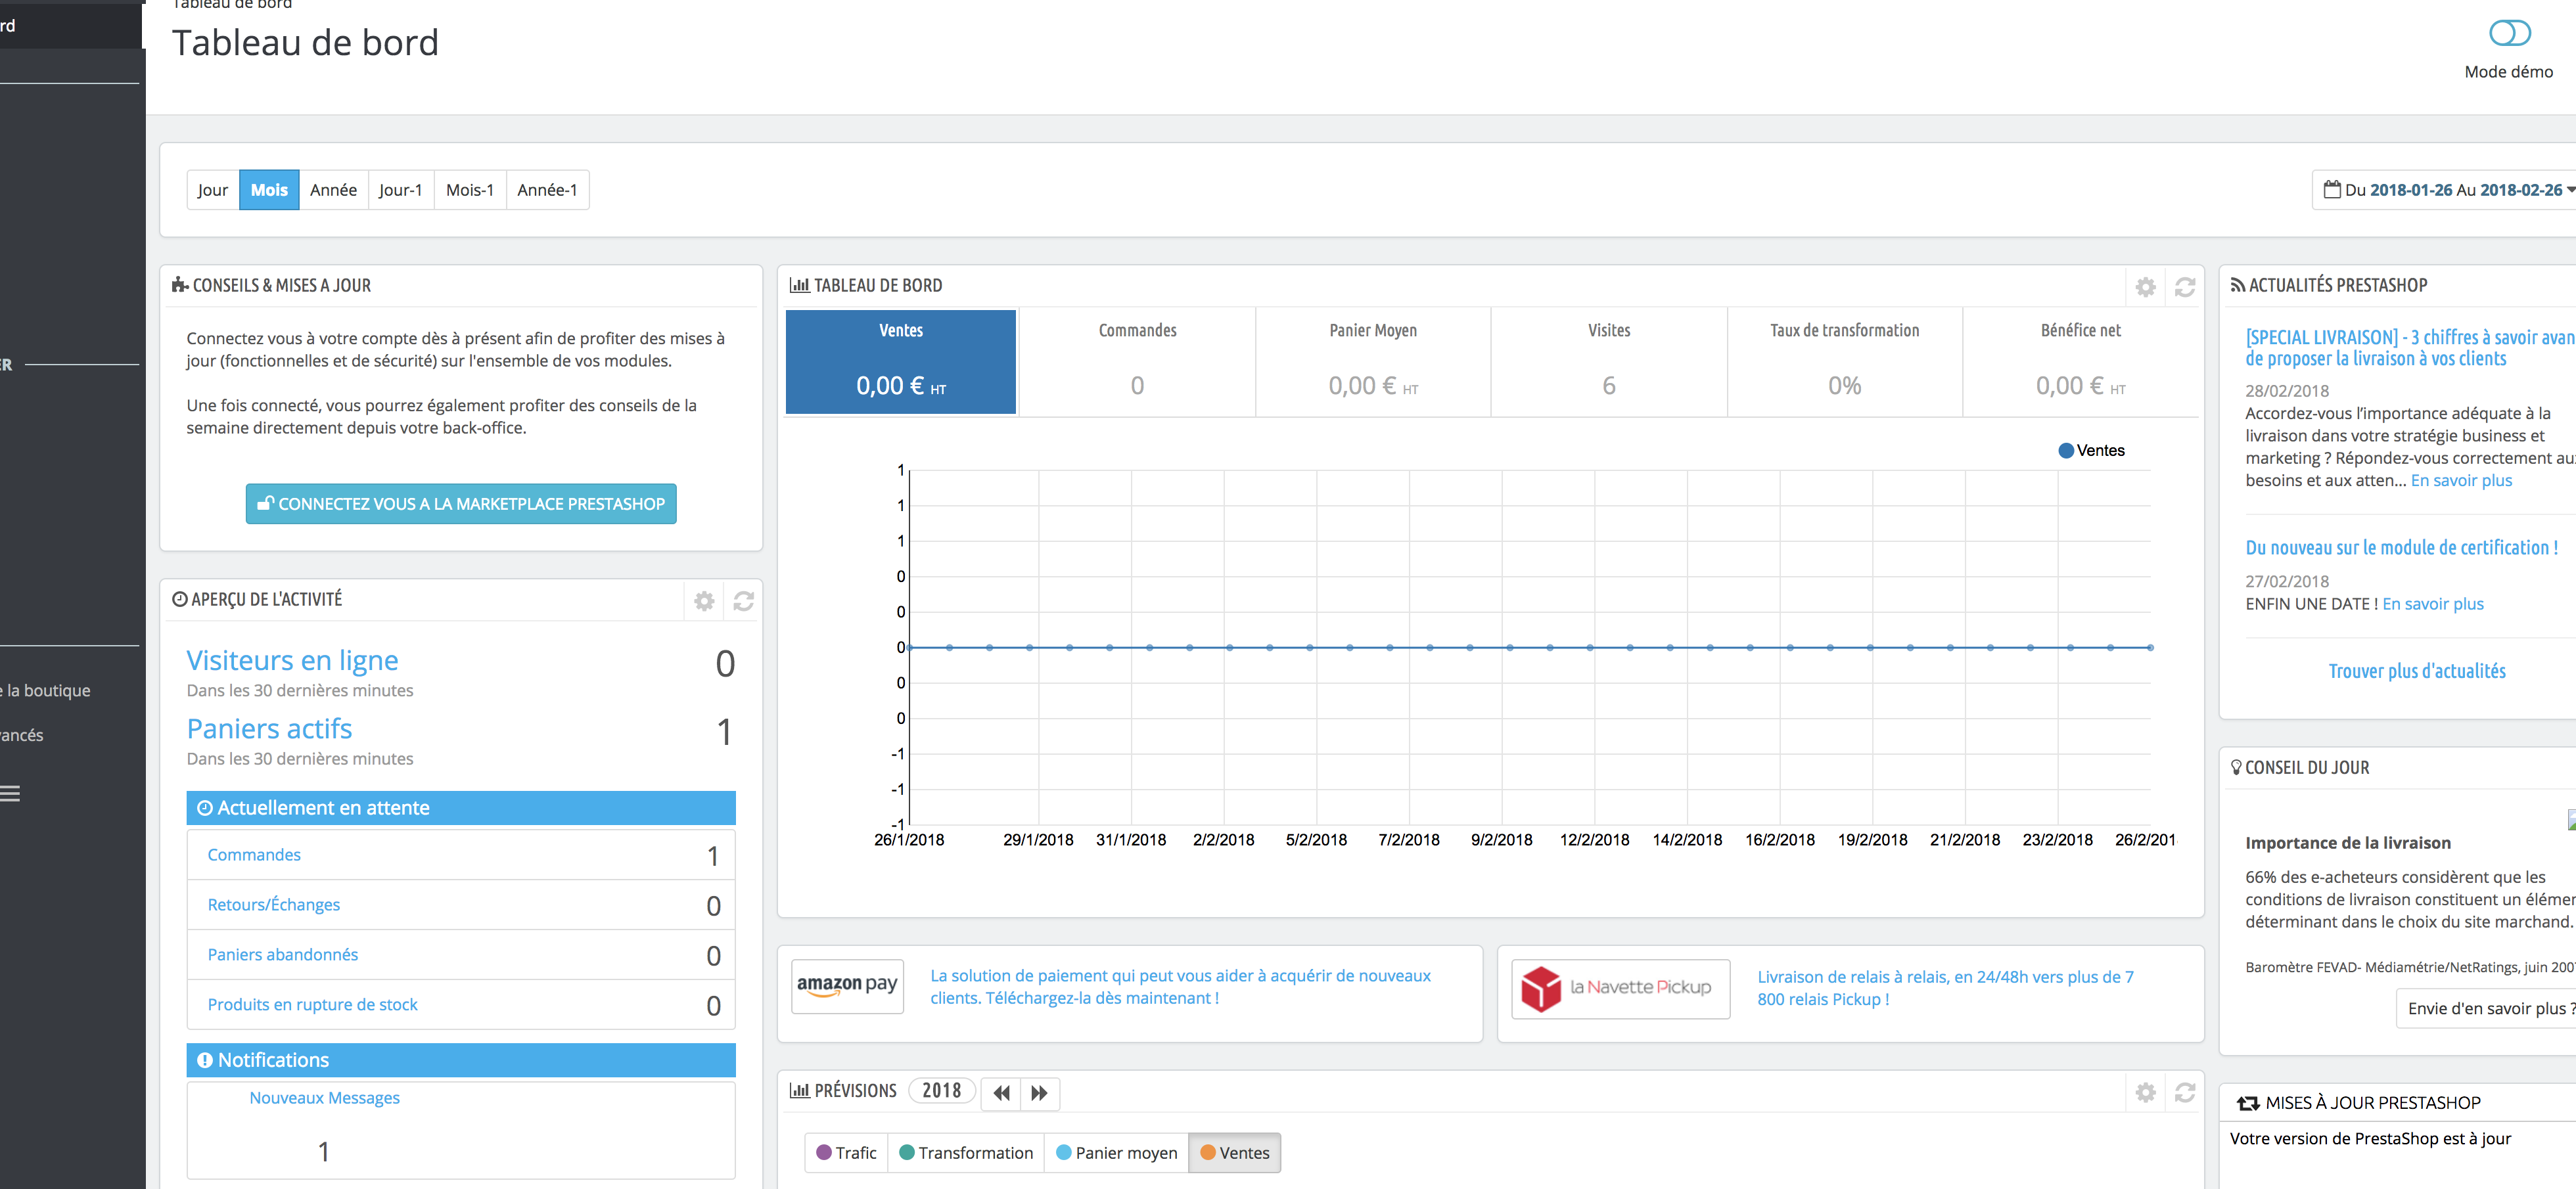Click the orange Ventes swatch in Prévisions
Screen dimensions: 2576x1189
tap(1208, 1153)
